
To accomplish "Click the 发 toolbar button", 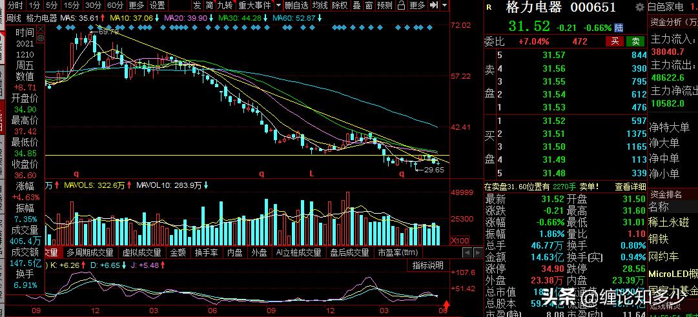I will [x=197, y=5].
